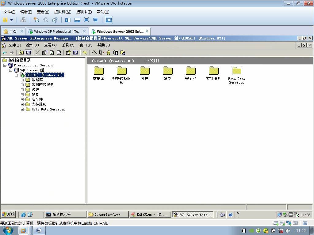Run a wizard with the wand icon

[x=94, y=53]
